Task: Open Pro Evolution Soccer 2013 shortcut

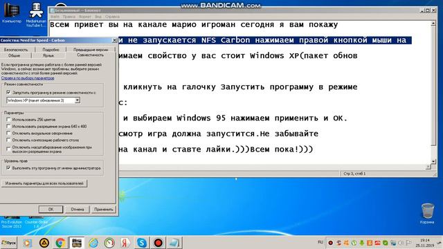Action: point(12,223)
